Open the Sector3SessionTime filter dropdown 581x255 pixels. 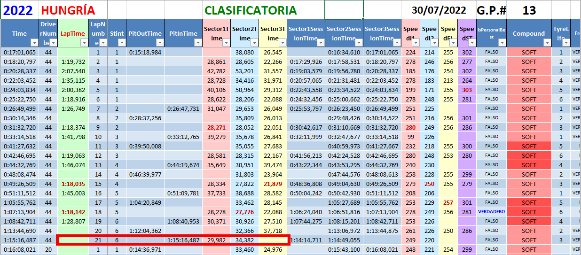point(397,43)
